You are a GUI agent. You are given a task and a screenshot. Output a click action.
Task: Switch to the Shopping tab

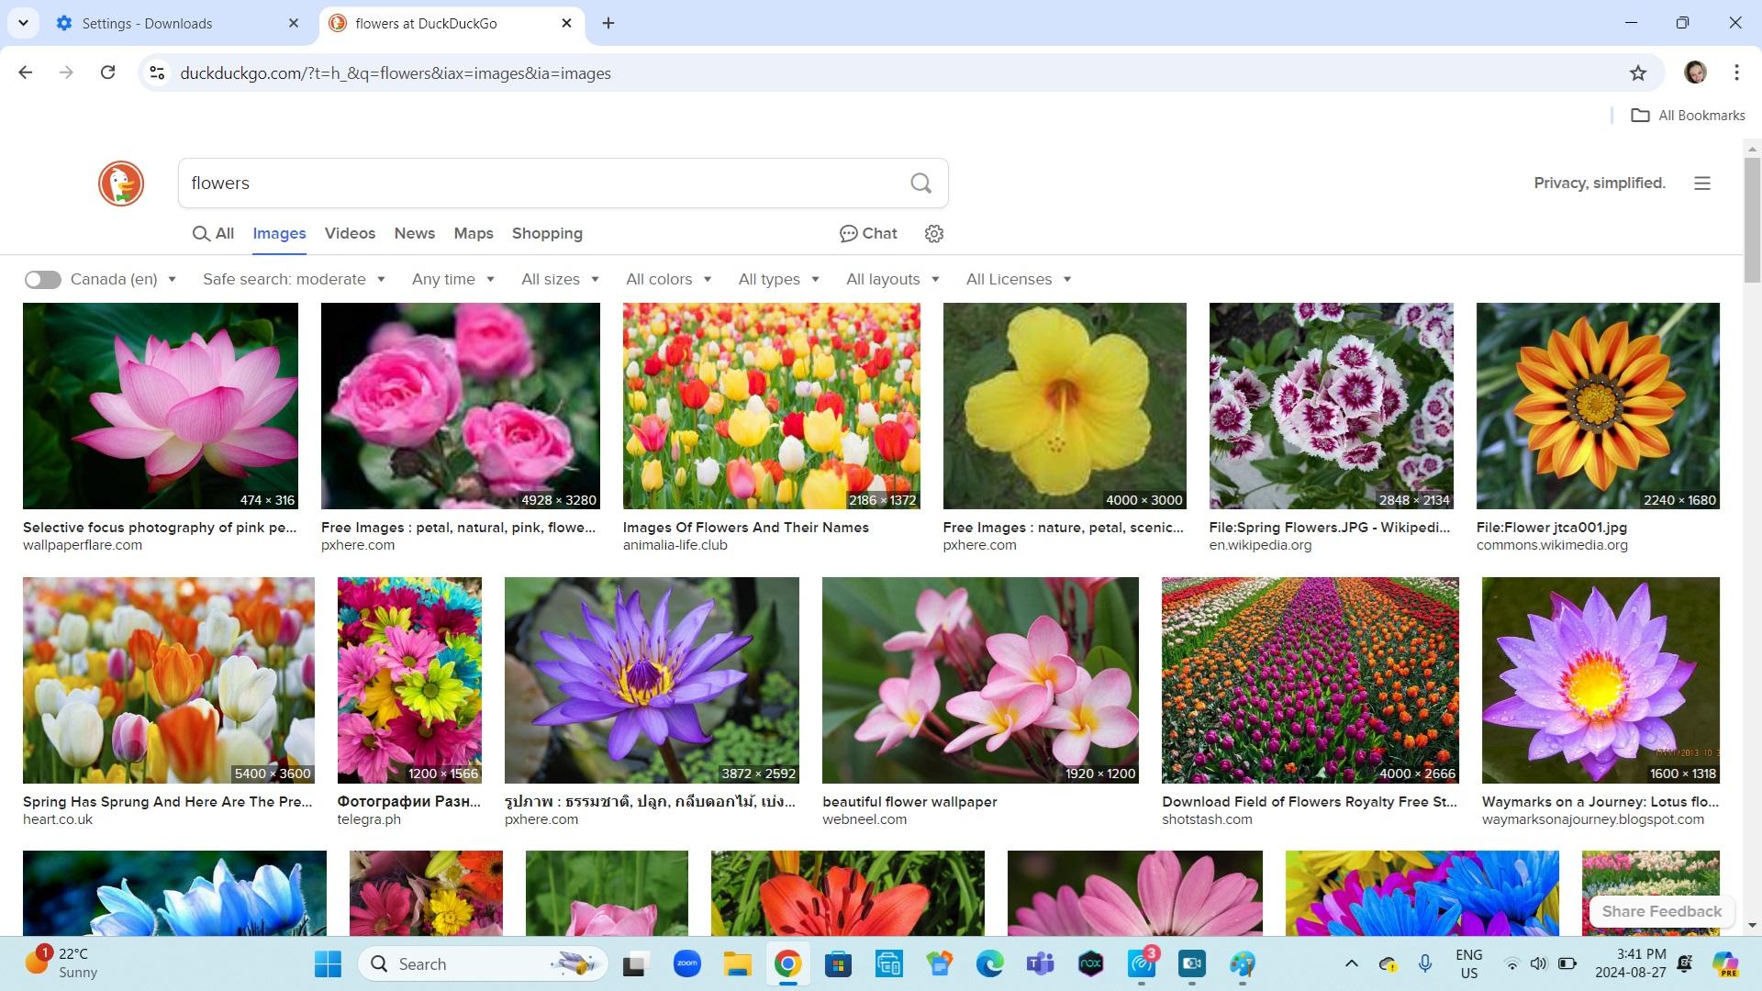click(x=547, y=234)
